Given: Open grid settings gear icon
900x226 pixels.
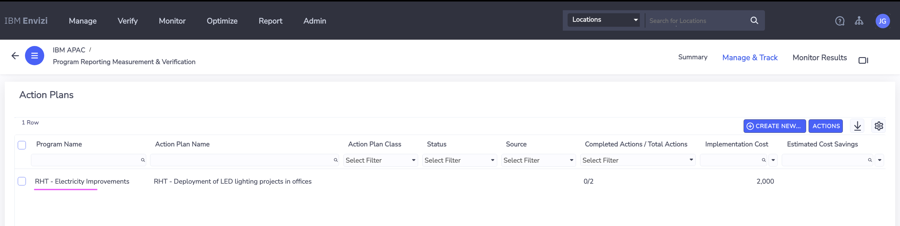Looking at the screenshot, I should click(879, 126).
